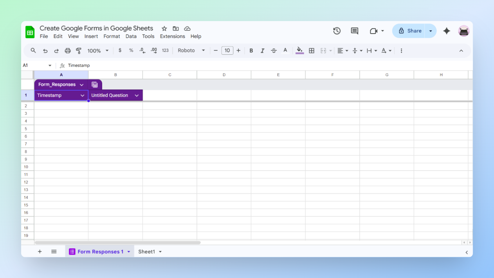Open the File menu
The height and width of the screenshot is (278, 494).
point(44,36)
